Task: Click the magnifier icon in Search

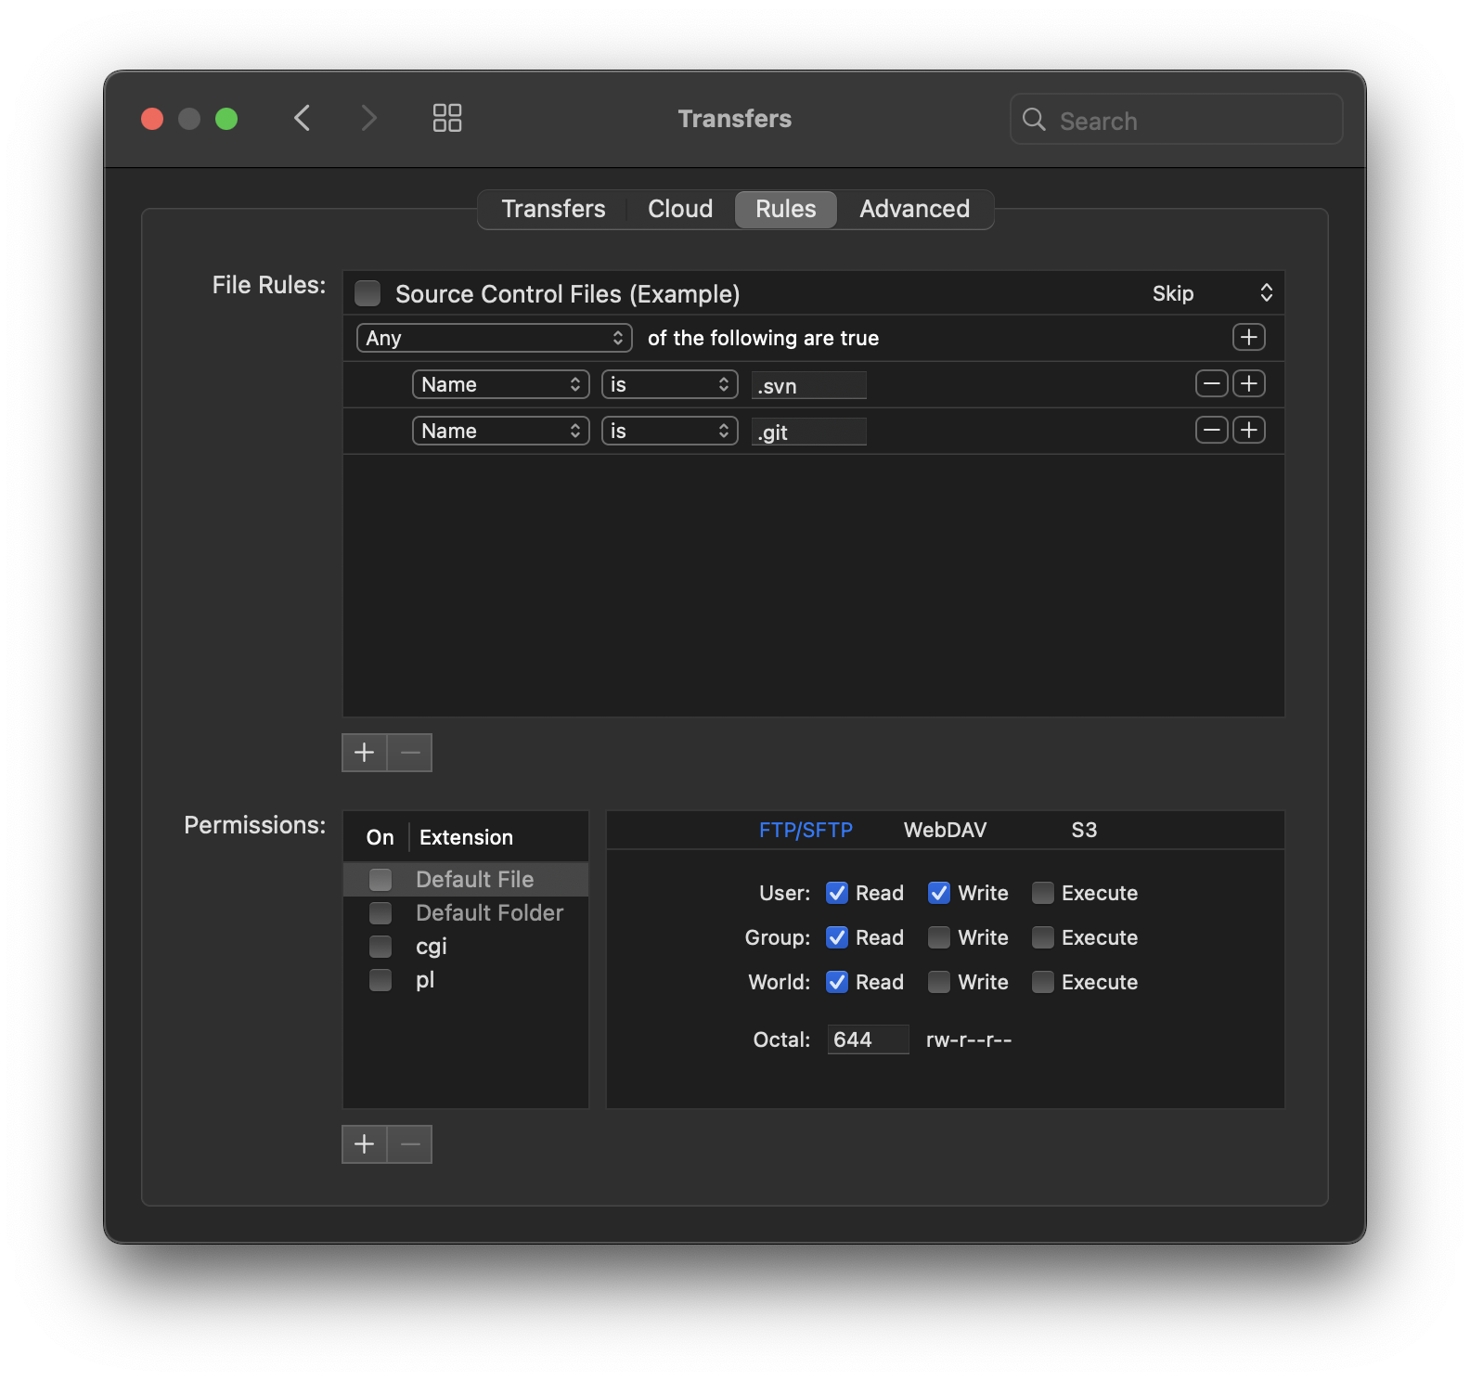Action: pos(1034,119)
